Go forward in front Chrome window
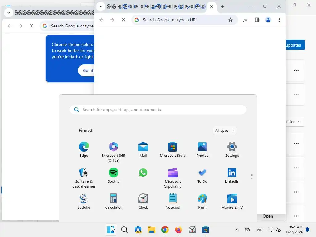Viewport: 316px width, 237px height. [x=112, y=20]
